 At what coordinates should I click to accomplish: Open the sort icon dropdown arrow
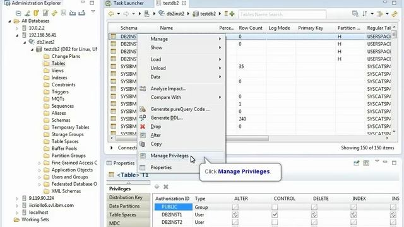click(x=372, y=14)
